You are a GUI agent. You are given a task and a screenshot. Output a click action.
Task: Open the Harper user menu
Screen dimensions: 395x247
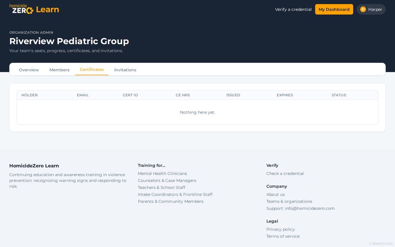tap(371, 9)
